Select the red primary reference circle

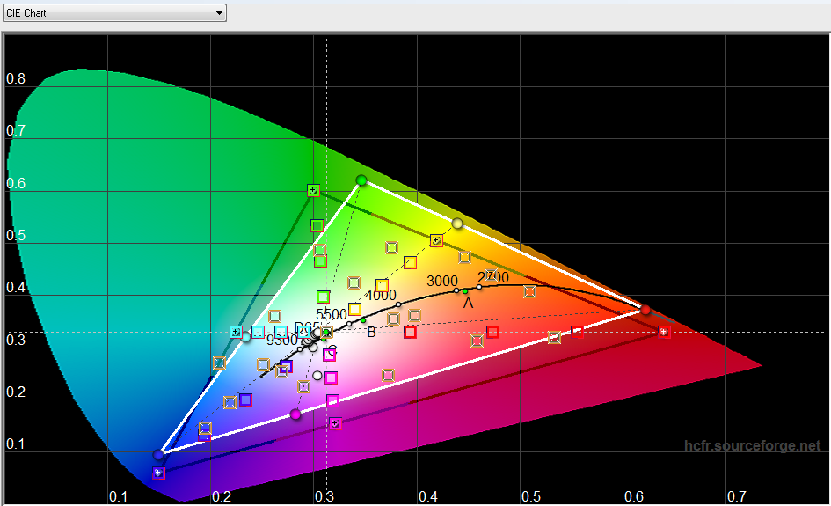tap(645, 310)
